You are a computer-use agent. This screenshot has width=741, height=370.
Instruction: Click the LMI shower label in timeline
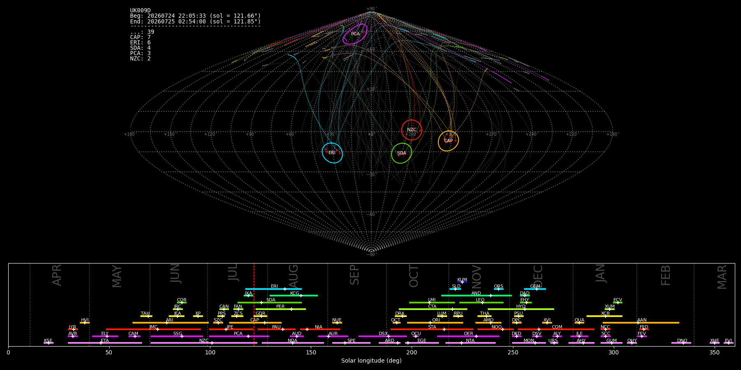click(432, 300)
